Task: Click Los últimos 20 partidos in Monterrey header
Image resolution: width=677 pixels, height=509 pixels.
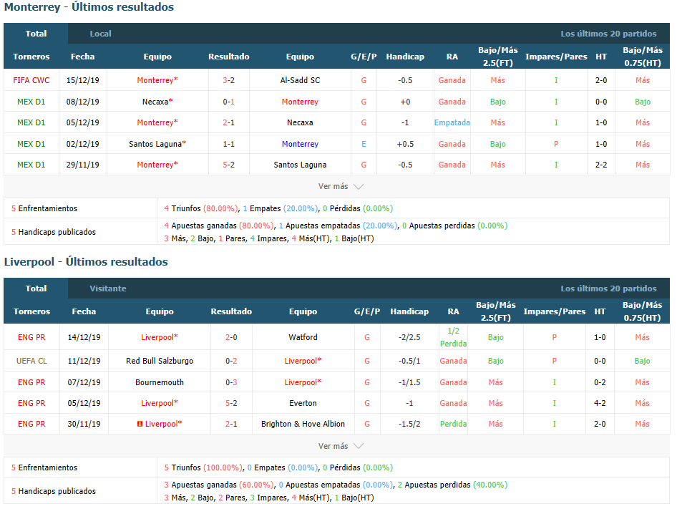Action: pos(608,34)
